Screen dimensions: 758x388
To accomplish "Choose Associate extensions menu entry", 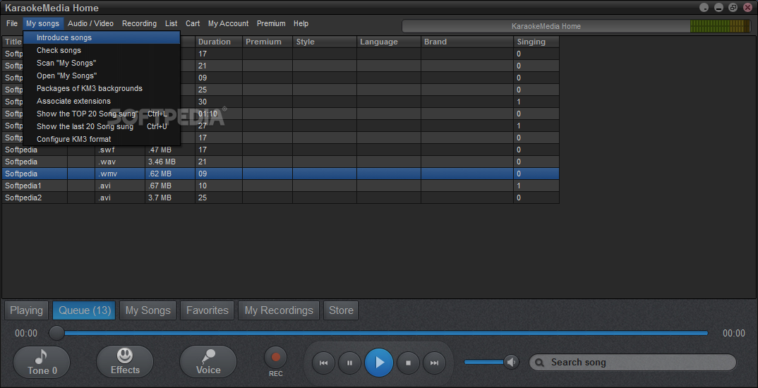I will click(x=102, y=101).
